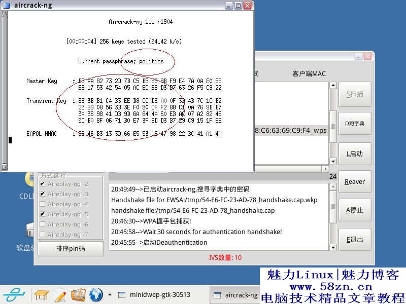Image resolution: width=406 pixels, height=304 pixels.
Task: Select the C6:63:69:C9:F4_wps list row
Action: [x=291, y=130]
